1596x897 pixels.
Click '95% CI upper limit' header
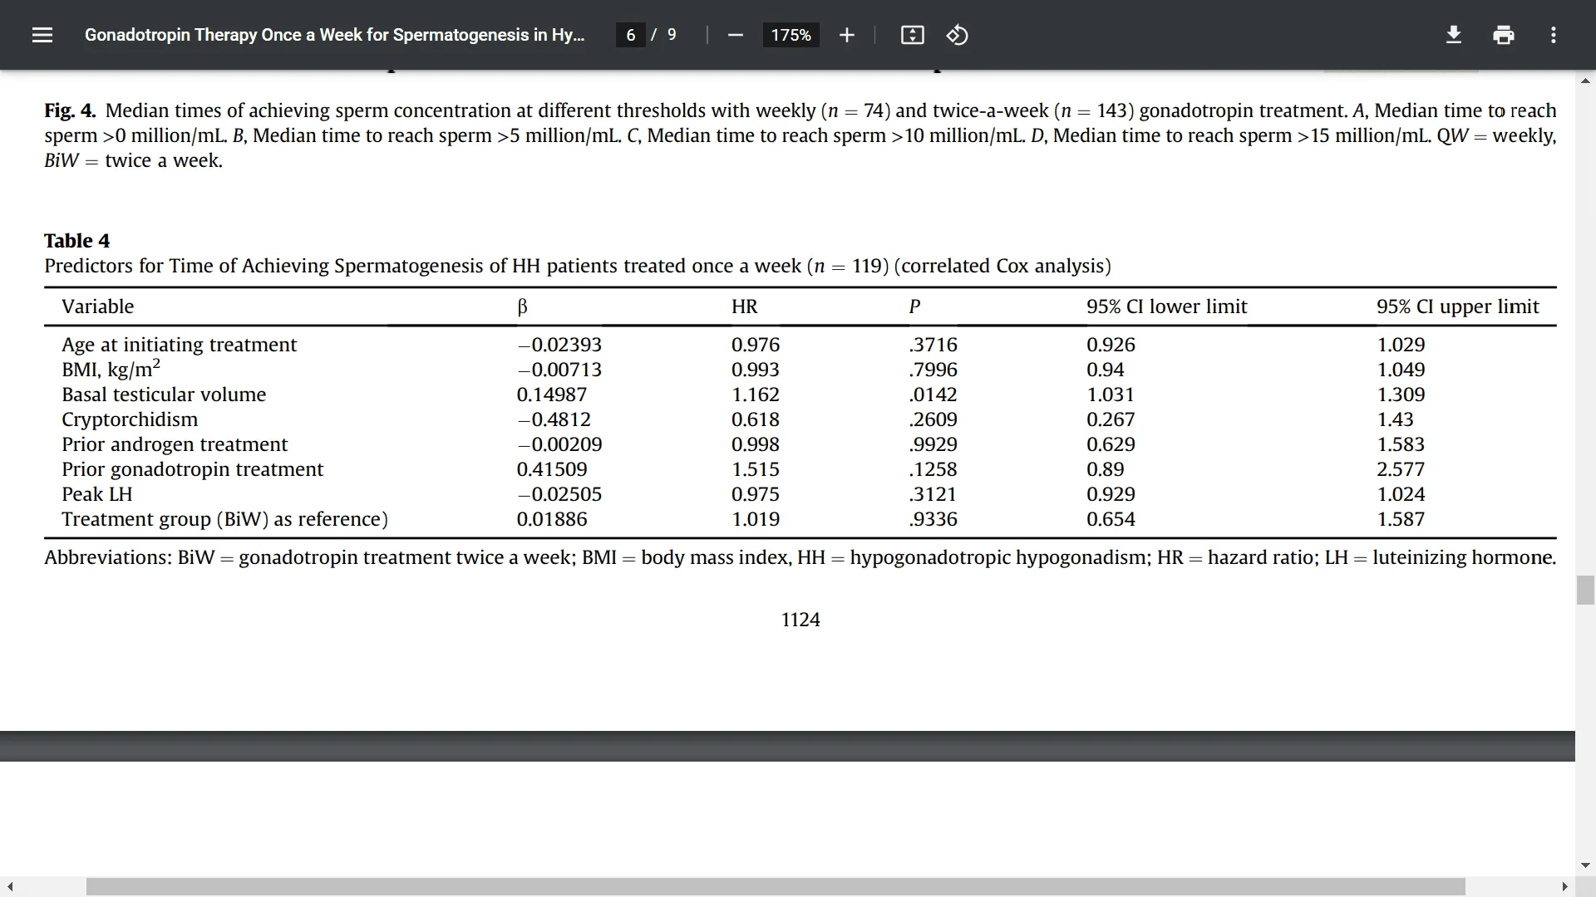click(1458, 306)
